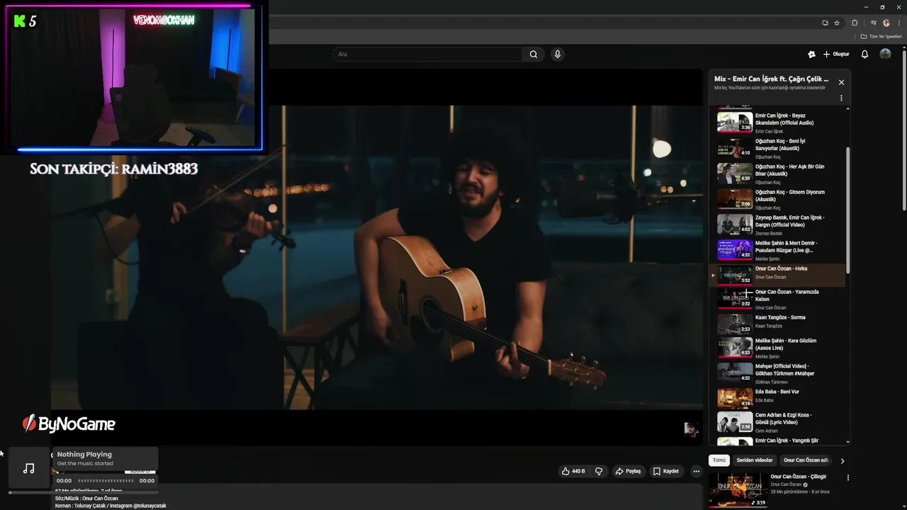
Task: Click Kaan Tangöze Sorma 2:53 thumbnail
Action: click(x=735, y=323)
